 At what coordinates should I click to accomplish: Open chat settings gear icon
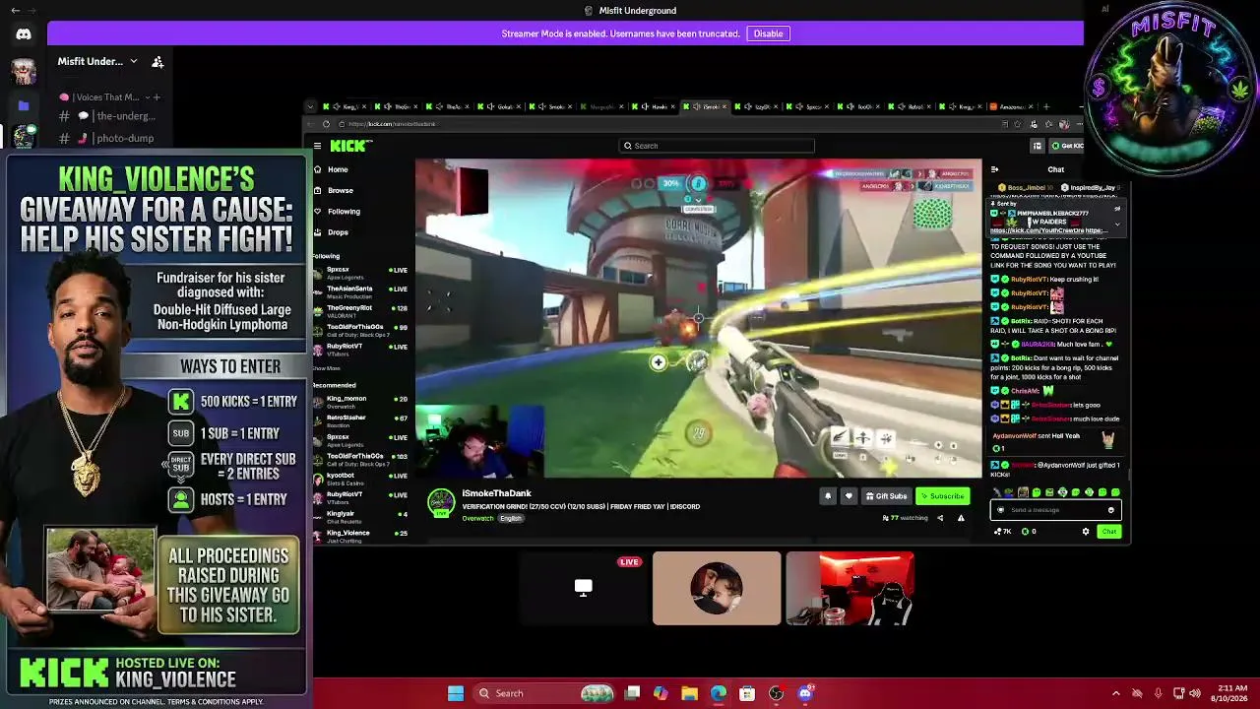click(x=1086, y=532)
